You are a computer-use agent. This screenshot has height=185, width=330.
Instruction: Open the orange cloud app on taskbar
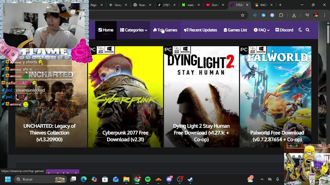click(158, 179)
